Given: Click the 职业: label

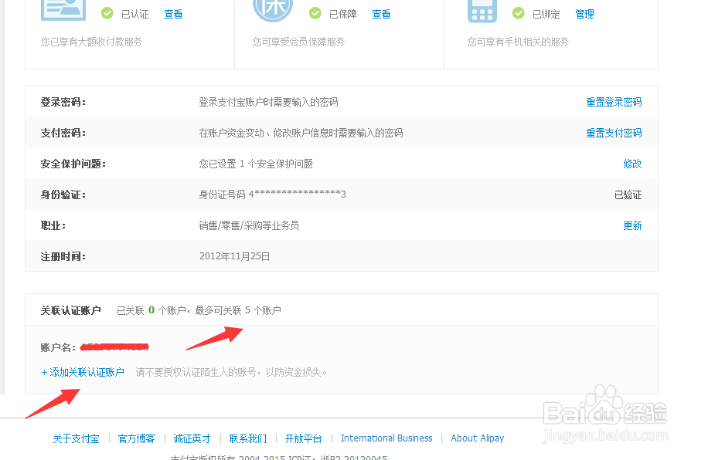Looking at the screenshot, I should 53,225.
